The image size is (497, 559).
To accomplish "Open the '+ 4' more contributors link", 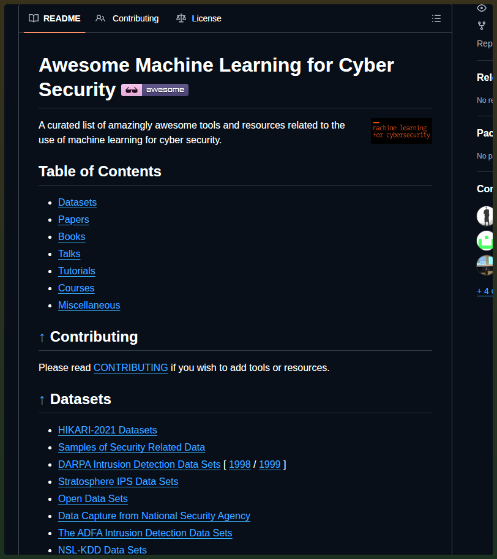I will click(x=485, y=291).
